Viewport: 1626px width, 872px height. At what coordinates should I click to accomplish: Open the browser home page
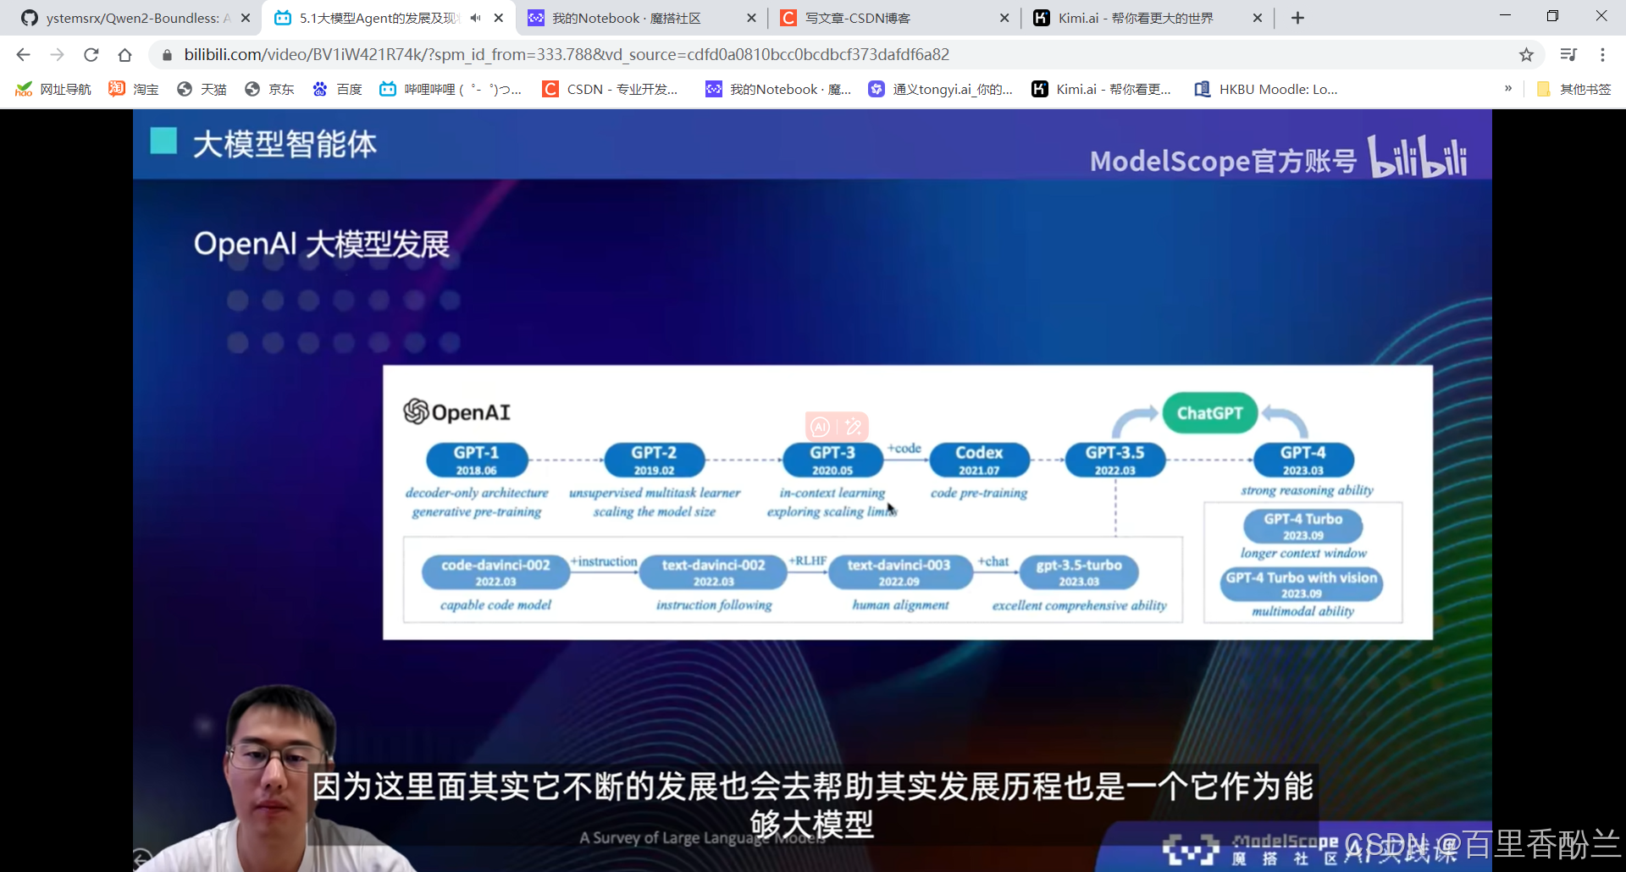tap(124, 55)
